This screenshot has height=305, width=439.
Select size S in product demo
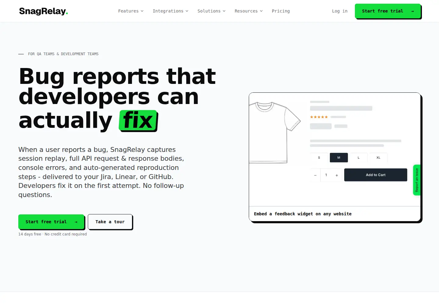point(319,158)
